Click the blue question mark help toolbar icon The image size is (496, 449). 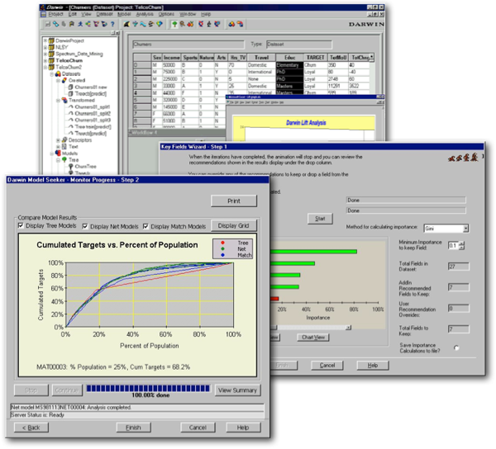click(x=112, y=24)
